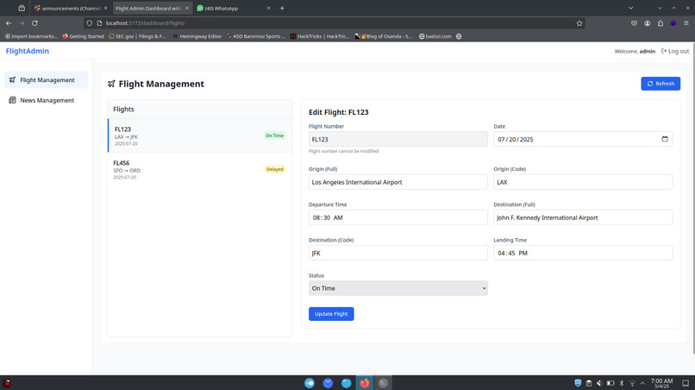The image size is (695, 390).
Task: Click the browser forward arrow
Action: pos(22,23)
